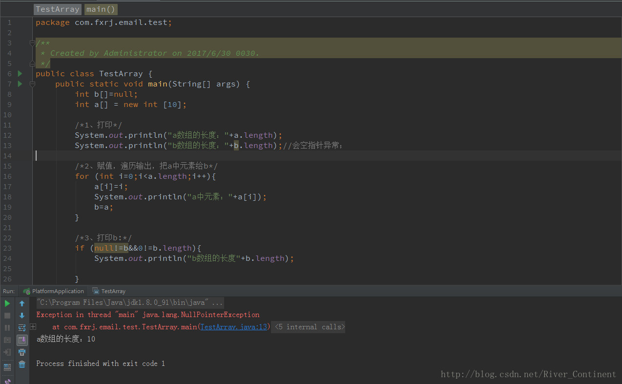Run main method from gutter arrow on line 7
This screenshot has width=622, height=384.
click(20, 84)
